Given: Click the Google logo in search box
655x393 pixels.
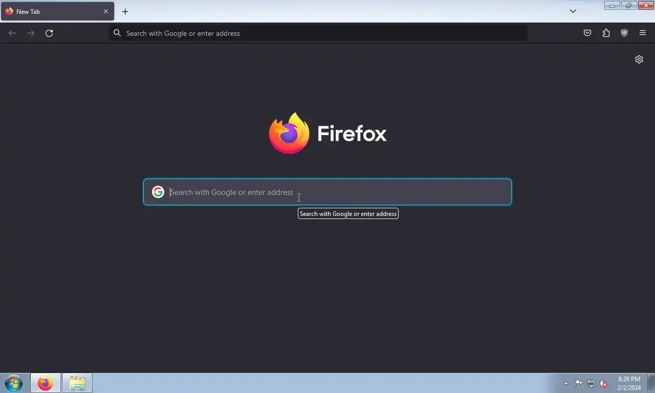Looking at the screenshot, I should [158, 192].
